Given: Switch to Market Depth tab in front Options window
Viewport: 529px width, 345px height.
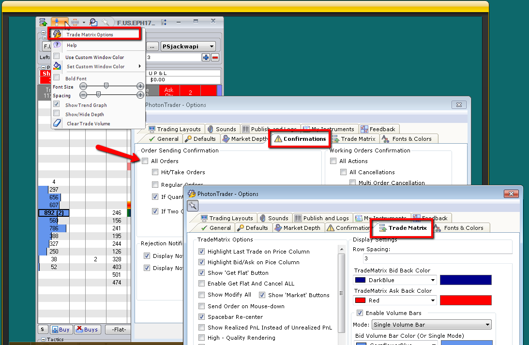Looking at the screenshot, I should coord(298,228).
